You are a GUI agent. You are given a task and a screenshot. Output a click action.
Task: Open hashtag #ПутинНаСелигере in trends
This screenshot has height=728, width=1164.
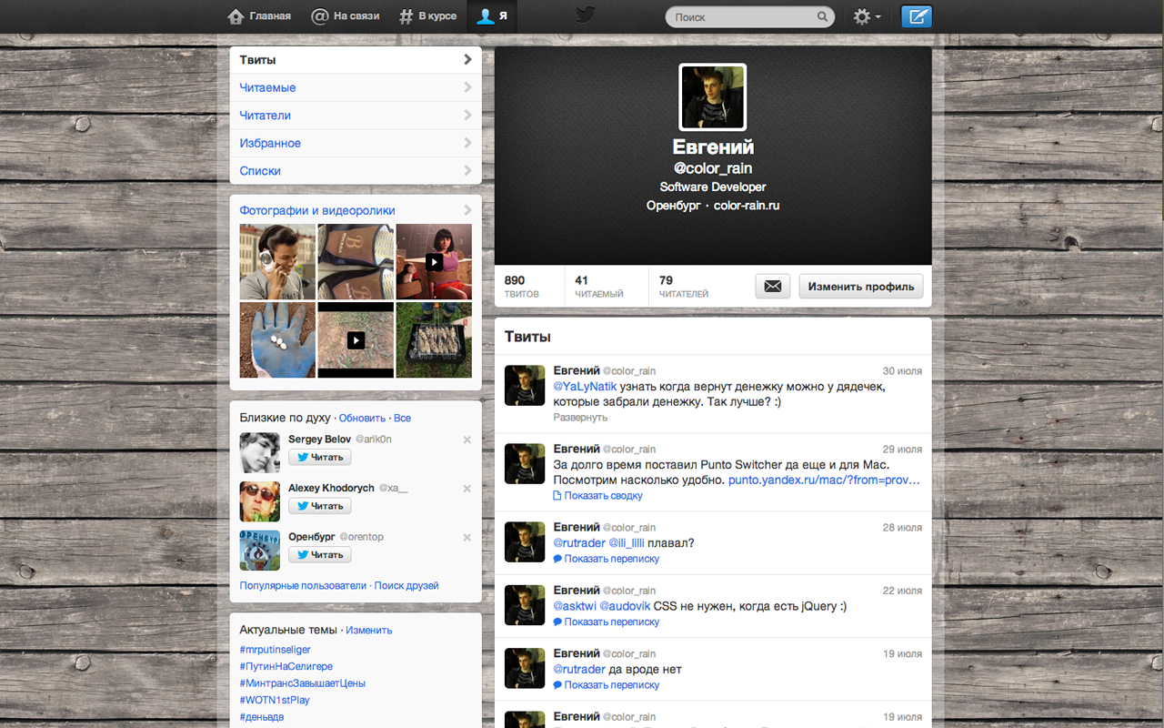tap(286, 666)
